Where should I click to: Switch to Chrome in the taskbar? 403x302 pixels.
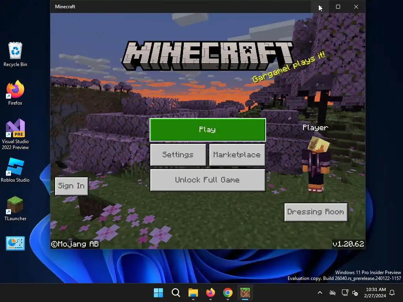tap(228, 293)
